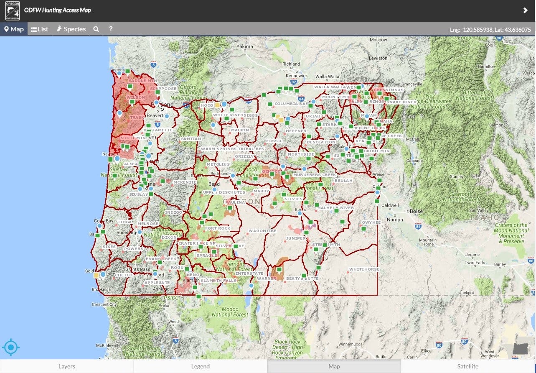Click the WHITEHORSE unit label
Screen dimensions: 536x373
[x=364, y=269]
